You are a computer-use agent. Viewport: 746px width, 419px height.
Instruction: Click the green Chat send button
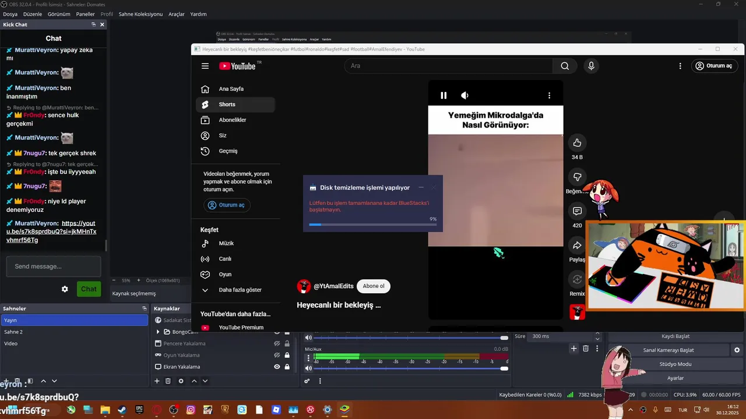tap(89, 289)
